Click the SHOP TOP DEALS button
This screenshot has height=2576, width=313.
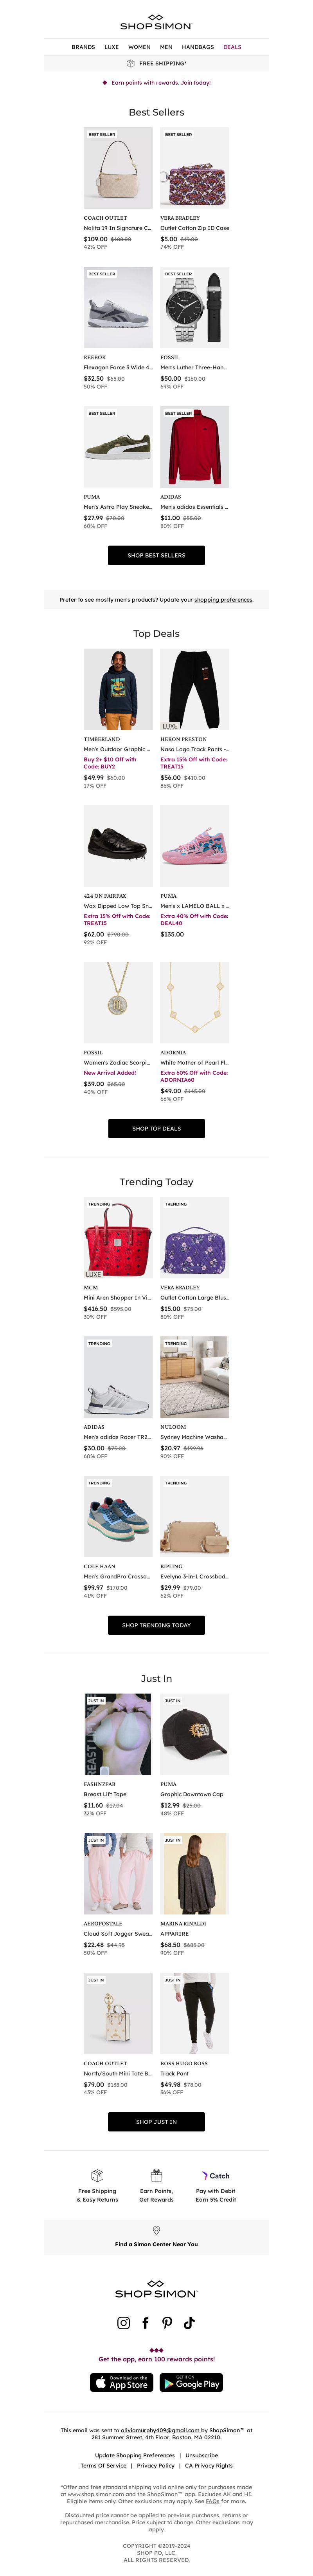pos(156,1128)
